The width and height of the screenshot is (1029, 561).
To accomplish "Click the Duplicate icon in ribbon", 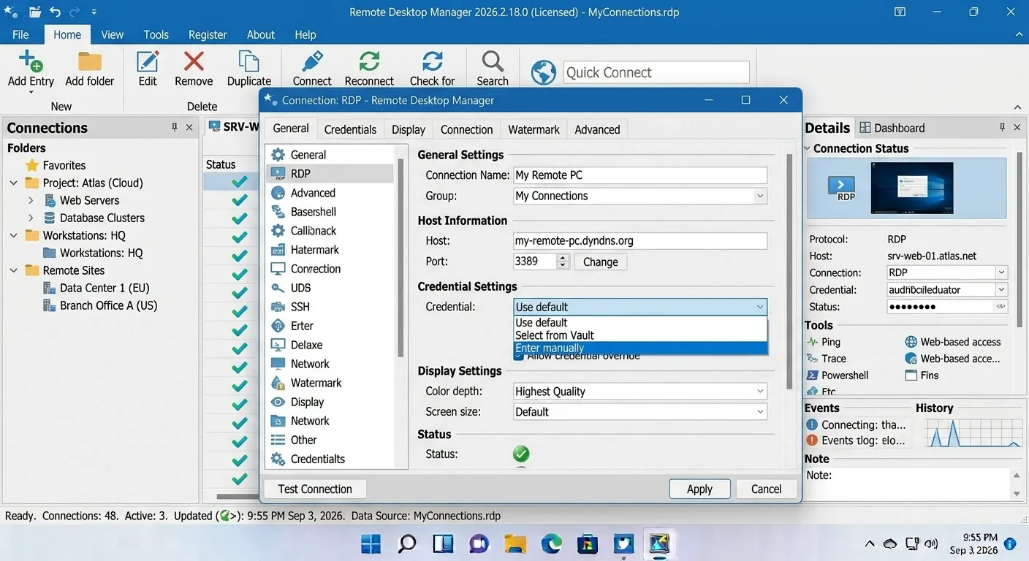I will pyautogui.click(x=248, y=61).
